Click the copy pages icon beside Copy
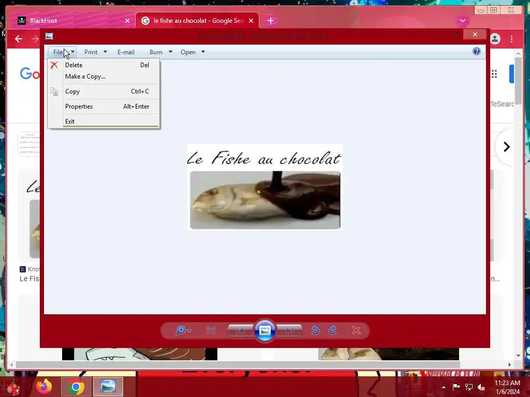 (54, 91)
